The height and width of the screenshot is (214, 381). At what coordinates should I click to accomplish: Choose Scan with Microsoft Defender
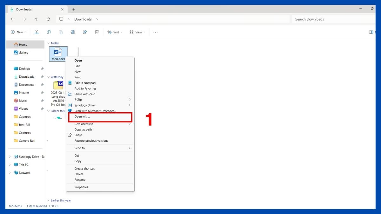point(100,111)
